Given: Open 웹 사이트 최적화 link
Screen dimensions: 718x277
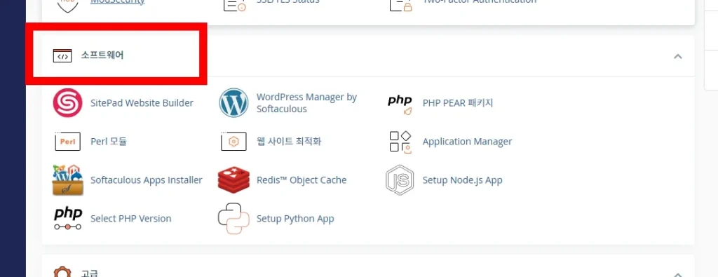Looking at the screenshot, I should tap(289, 142).
